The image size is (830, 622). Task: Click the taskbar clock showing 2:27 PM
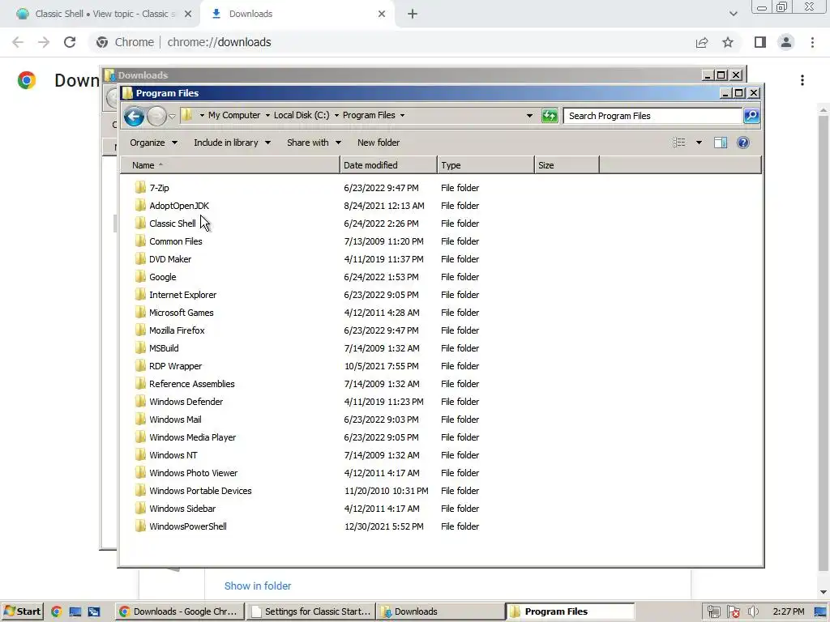click(788, 611)
